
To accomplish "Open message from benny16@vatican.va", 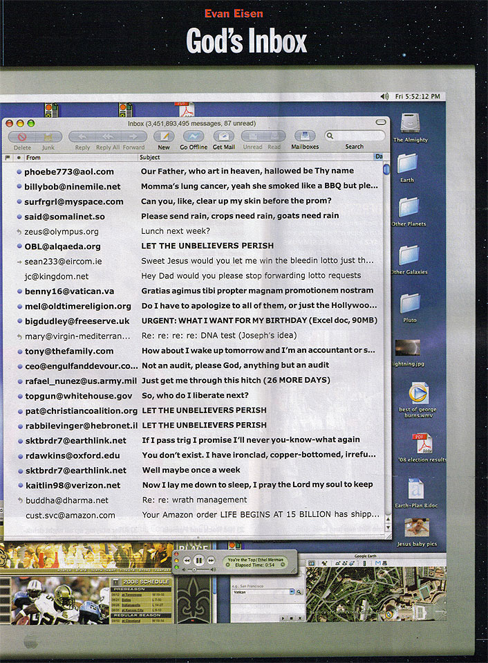I will (x=194, y=291).
